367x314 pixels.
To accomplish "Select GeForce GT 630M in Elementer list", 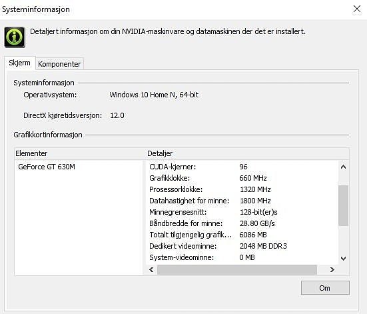I will click(x=47, y=167).
